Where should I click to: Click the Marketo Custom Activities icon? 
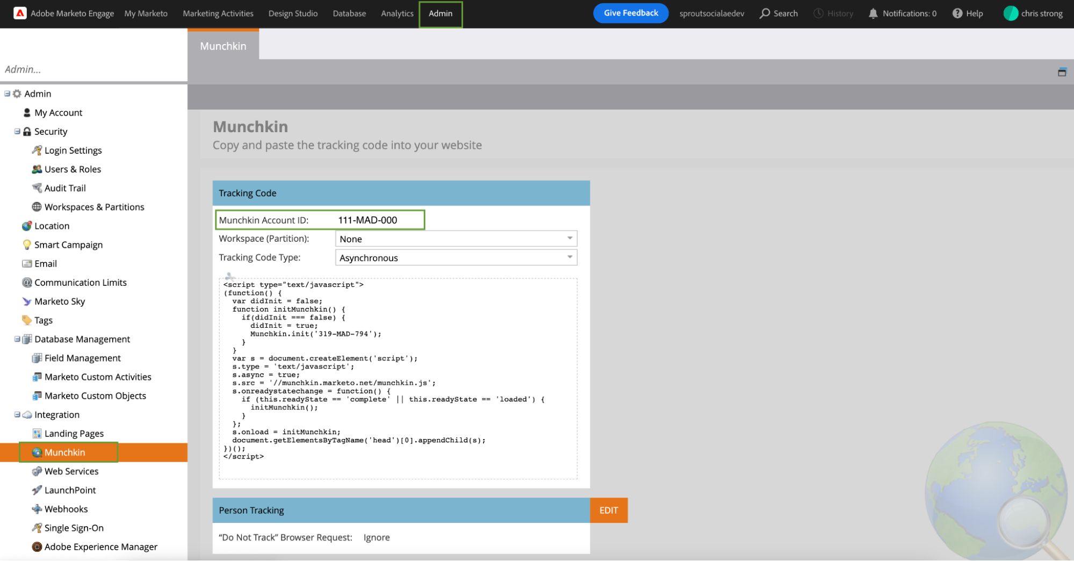[37, 377]
